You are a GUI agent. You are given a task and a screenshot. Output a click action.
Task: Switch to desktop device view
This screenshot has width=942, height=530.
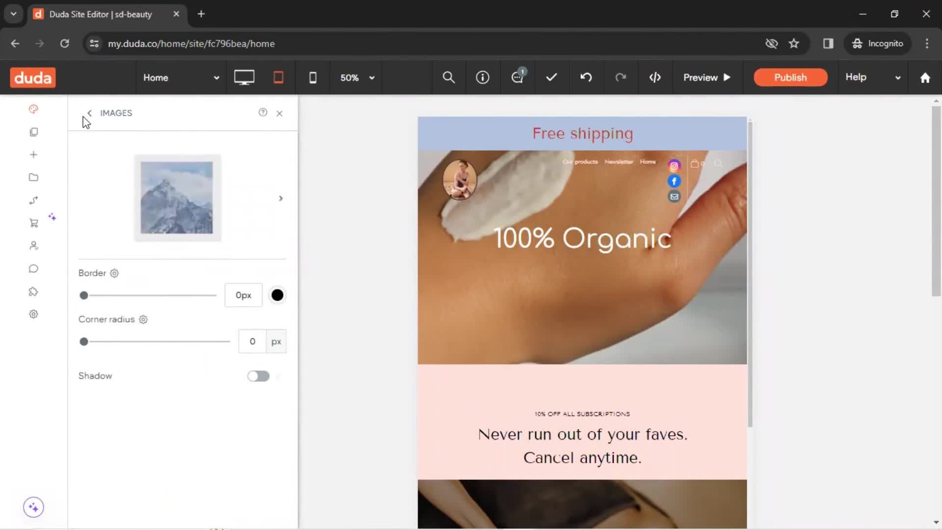(x=244, y=78)
